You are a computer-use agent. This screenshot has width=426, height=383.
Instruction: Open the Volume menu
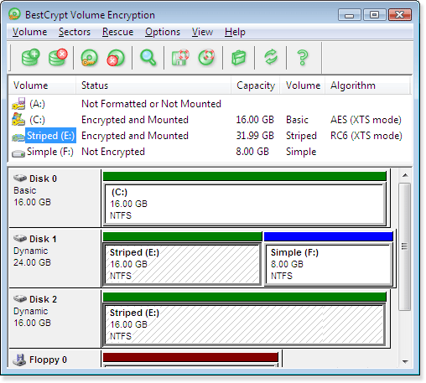point(29,32)
